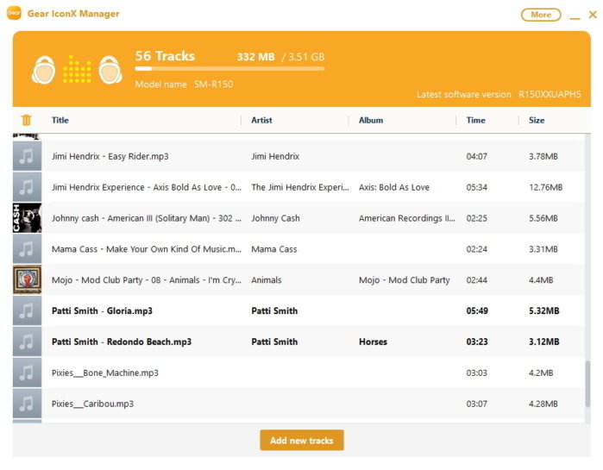Sort tracks by Time column header
The image size is (603, 470).
[x=475, y=120]
